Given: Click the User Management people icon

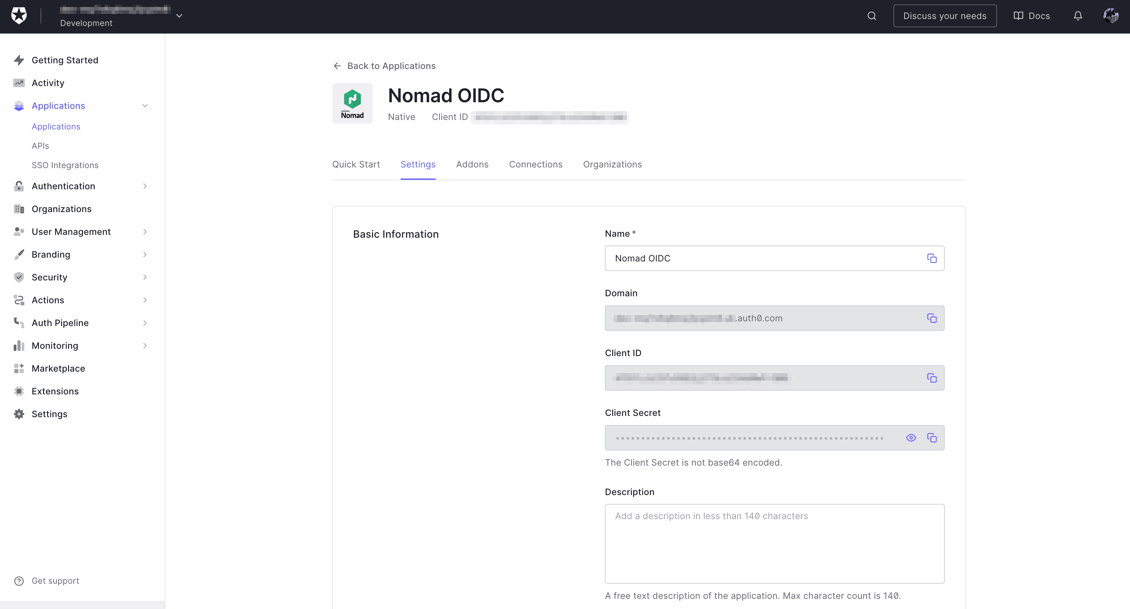Looking at the screenshot, I should coord(19,231).
